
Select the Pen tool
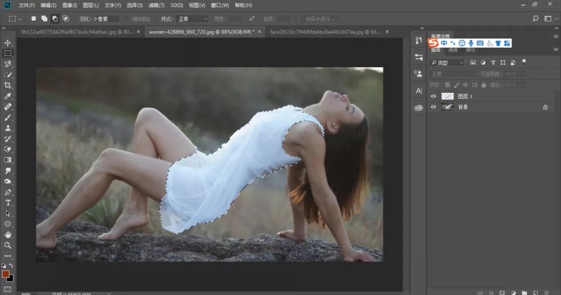pos(7,192)
